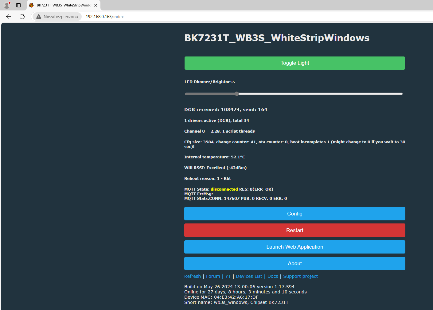Click the Device MAC: 84:E3:42:A6:17:DF line
The width and height of the screenshot is (433, 310).
pos(221,297)
